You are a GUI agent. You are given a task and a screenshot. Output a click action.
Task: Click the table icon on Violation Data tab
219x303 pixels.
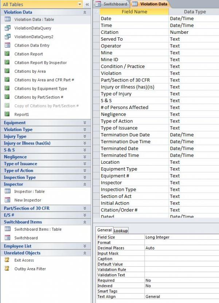[135, 4]
